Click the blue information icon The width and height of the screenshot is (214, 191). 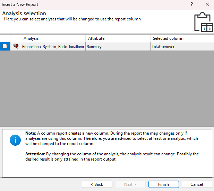point(15,140)
